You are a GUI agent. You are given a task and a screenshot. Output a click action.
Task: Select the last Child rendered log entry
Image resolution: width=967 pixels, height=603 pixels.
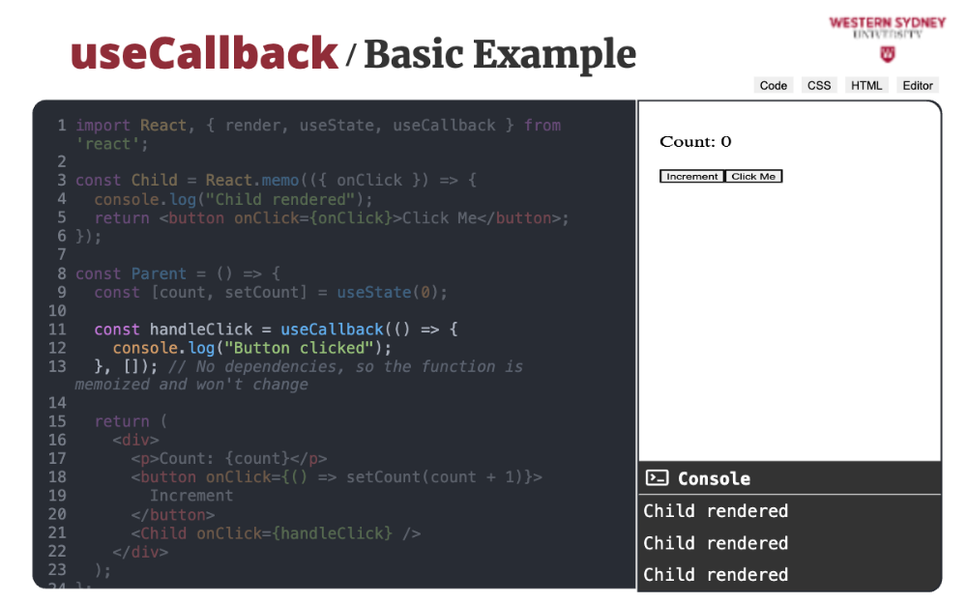point(716,575)
